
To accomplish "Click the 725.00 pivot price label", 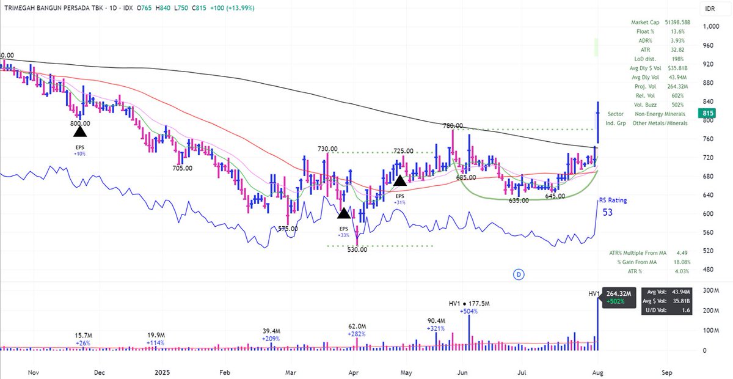I will [403, 151].
